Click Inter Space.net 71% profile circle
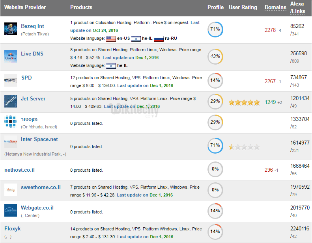312x243 pixels. tap(215, 146)
